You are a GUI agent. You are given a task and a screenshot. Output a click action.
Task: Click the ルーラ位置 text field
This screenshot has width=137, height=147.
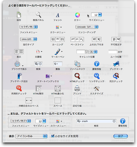113,52
